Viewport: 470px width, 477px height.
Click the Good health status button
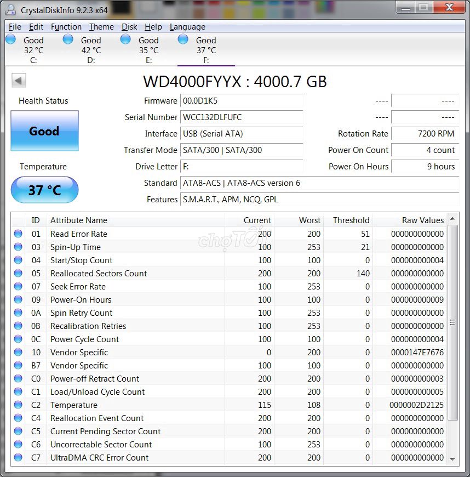(x=45, y=131)
